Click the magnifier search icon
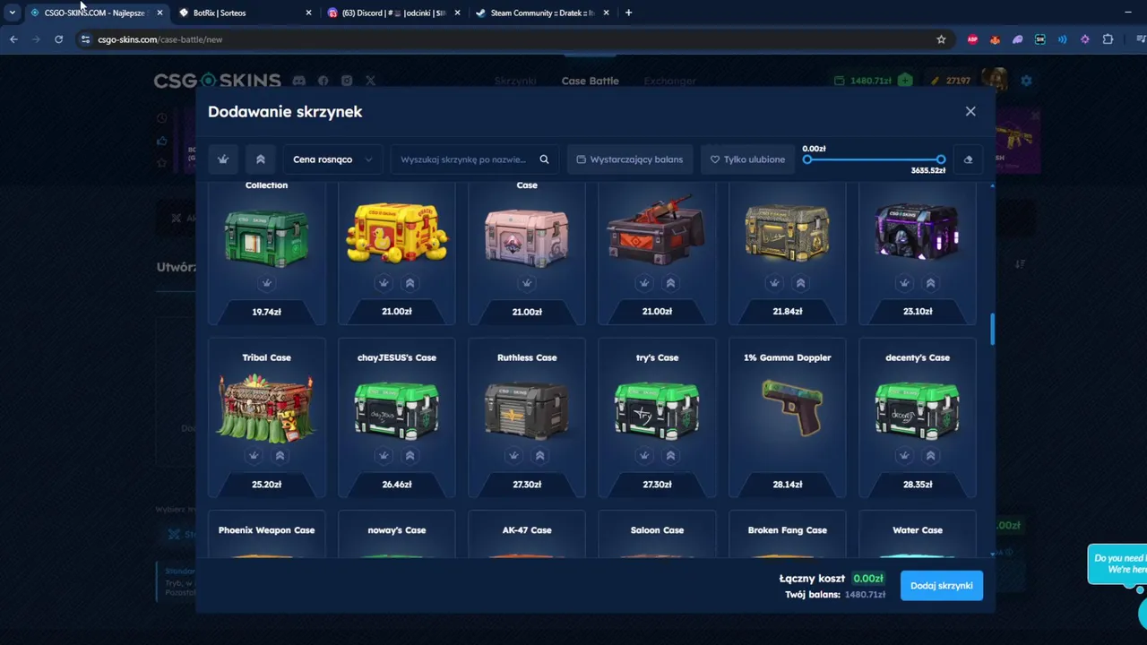Image resolution: width=1147 pixels, height=645 pixels. pos(544,159)
